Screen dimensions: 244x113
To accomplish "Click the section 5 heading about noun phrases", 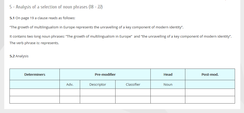I will pos(56,7).
